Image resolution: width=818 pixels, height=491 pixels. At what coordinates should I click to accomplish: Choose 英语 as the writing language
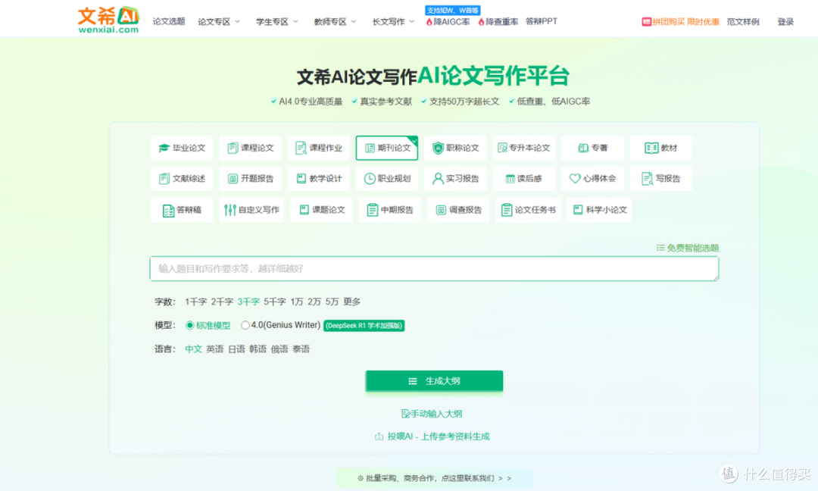tap(214, 349)
